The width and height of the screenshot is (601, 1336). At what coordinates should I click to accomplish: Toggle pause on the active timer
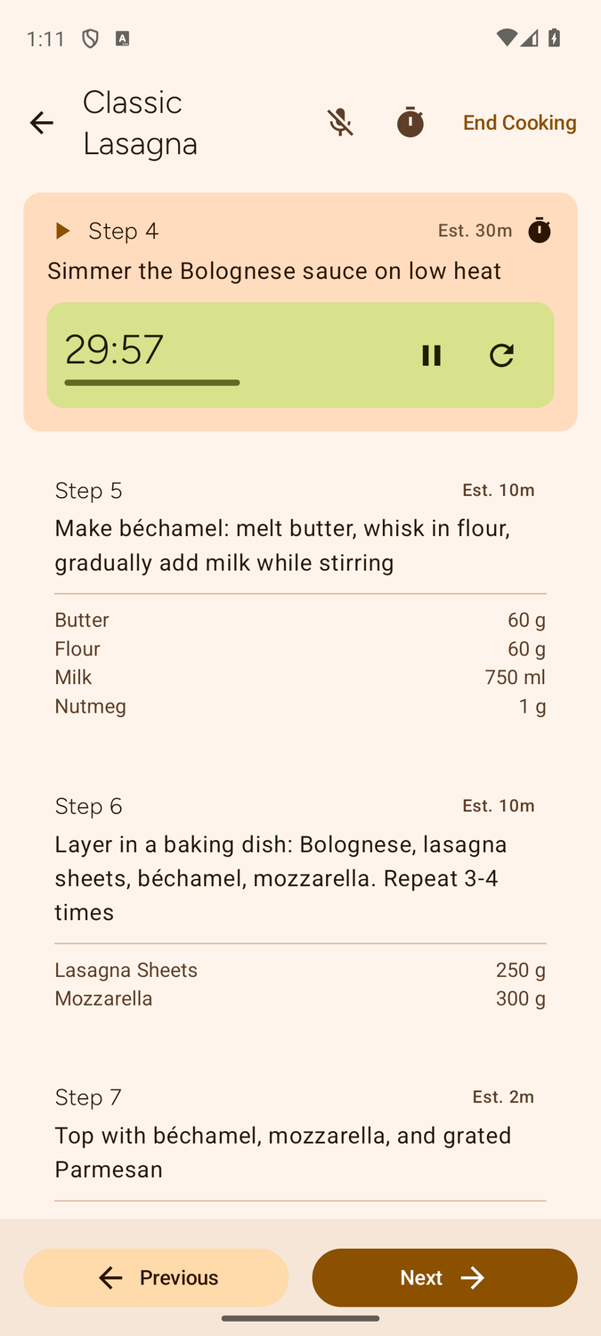click(x=431, y=354)
